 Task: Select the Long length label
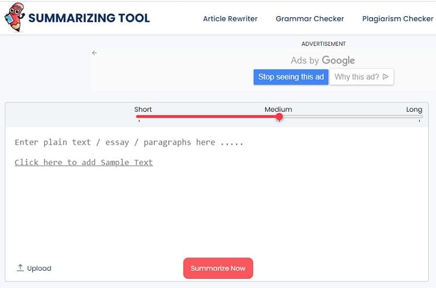pyautogui.click(x=414, y=109)
